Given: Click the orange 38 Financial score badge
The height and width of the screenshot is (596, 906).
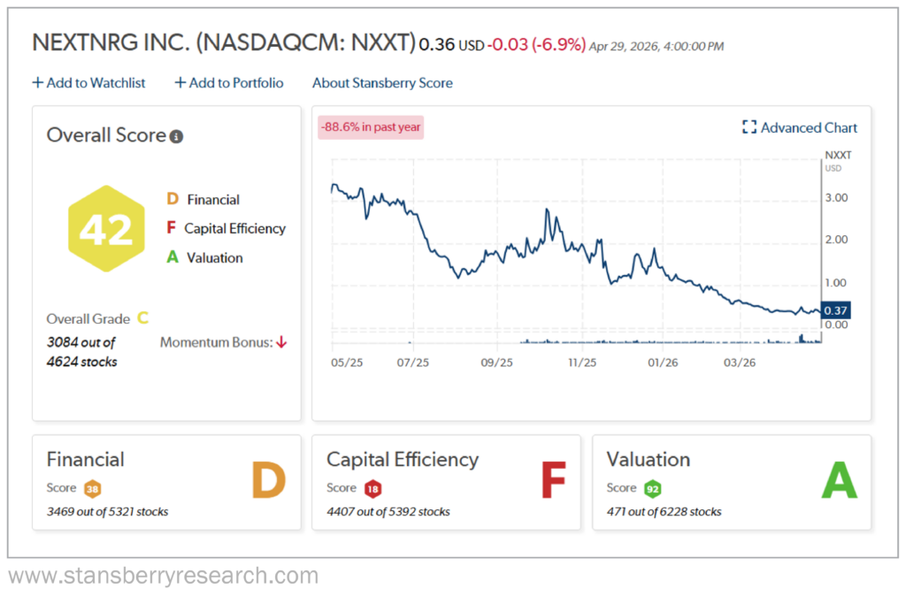Looking at the screenshot, I should point(92,489).
